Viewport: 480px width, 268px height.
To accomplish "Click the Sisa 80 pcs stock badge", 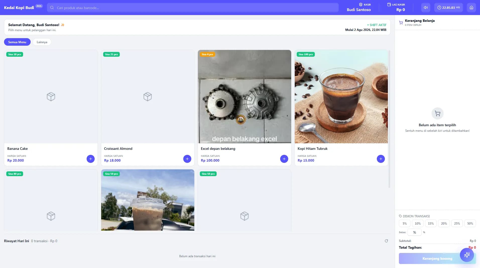I will tap(15, 174).
